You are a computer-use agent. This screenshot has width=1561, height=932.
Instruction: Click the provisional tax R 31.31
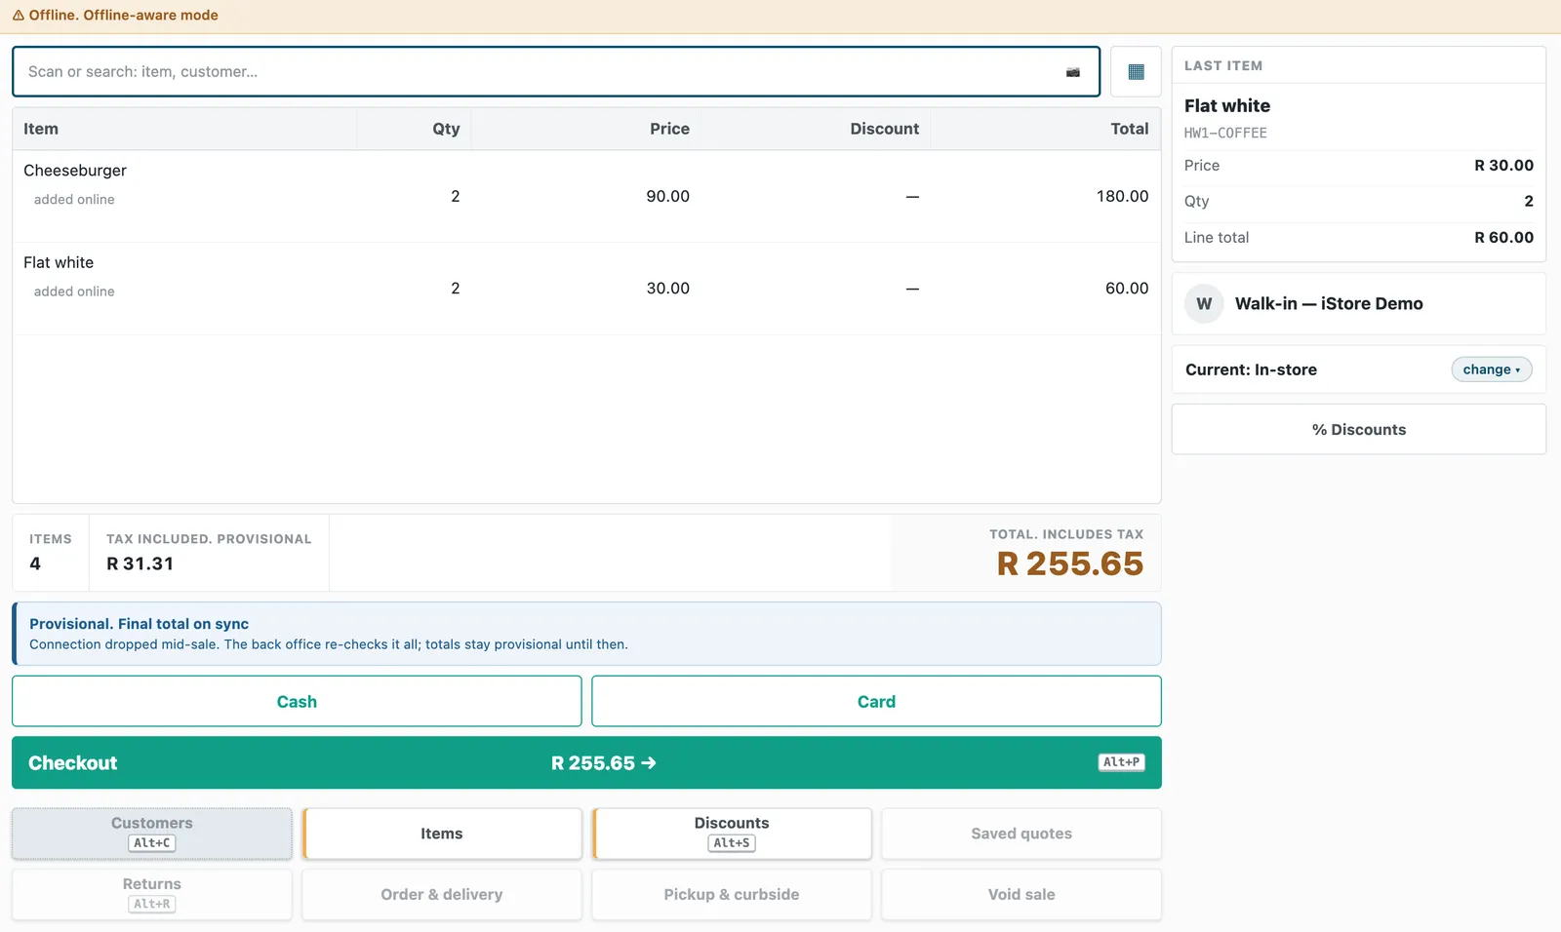140,563
